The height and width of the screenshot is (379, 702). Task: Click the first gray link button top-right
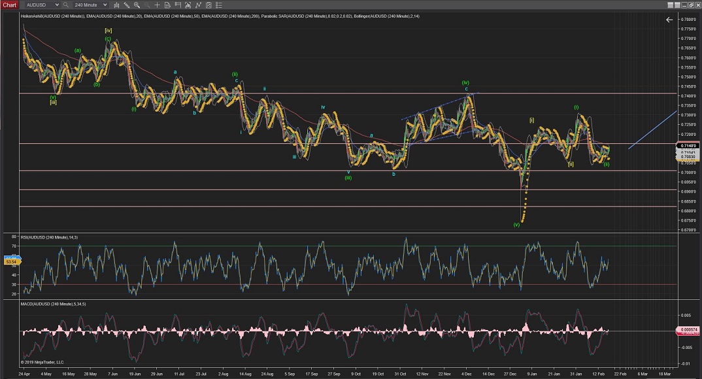[x=670, y=5]
